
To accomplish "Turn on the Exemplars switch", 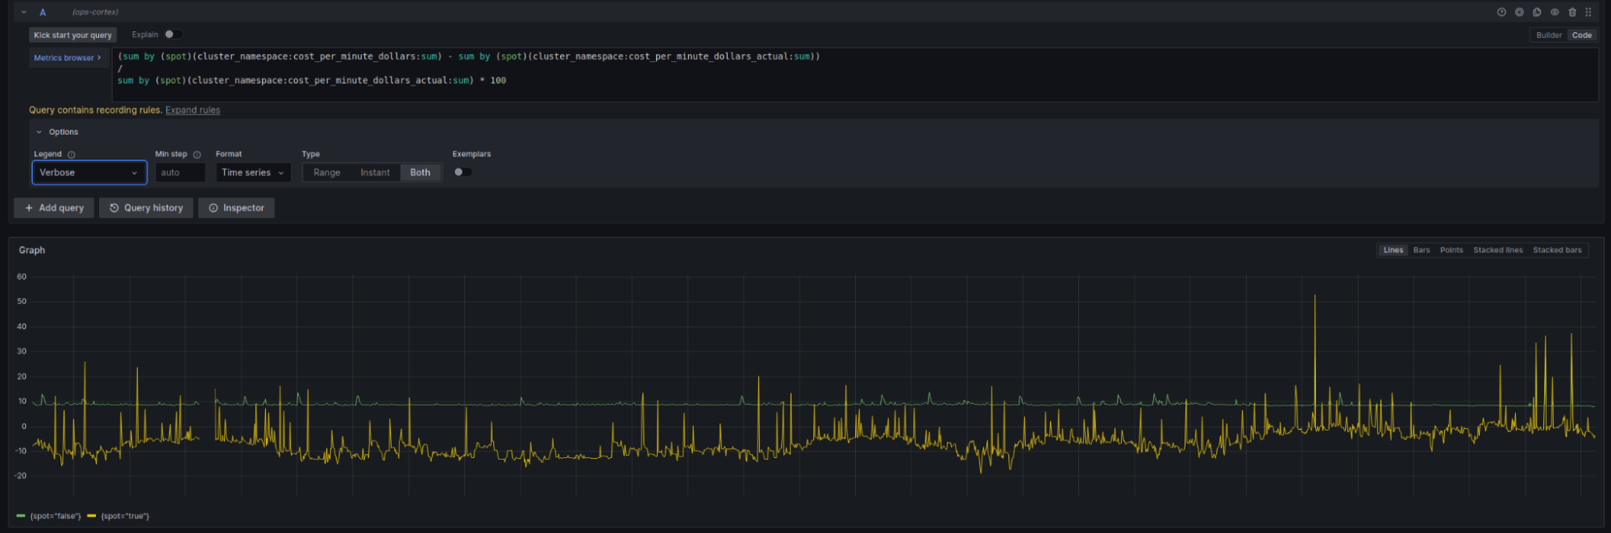I will (x=463, y=172).
